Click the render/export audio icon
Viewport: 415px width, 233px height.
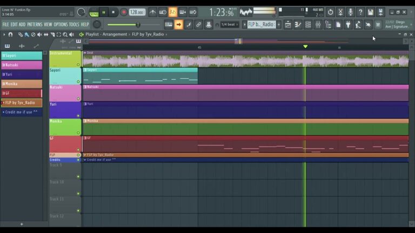[380, 12]
